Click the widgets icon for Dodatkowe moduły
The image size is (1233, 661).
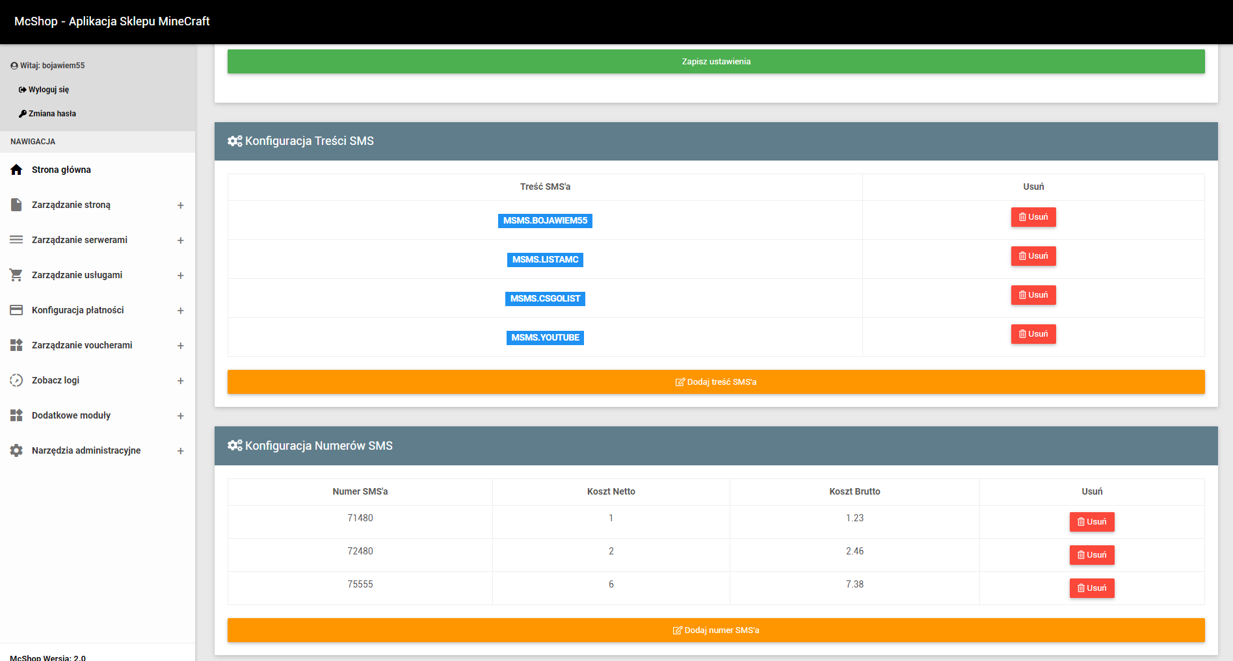16,415
